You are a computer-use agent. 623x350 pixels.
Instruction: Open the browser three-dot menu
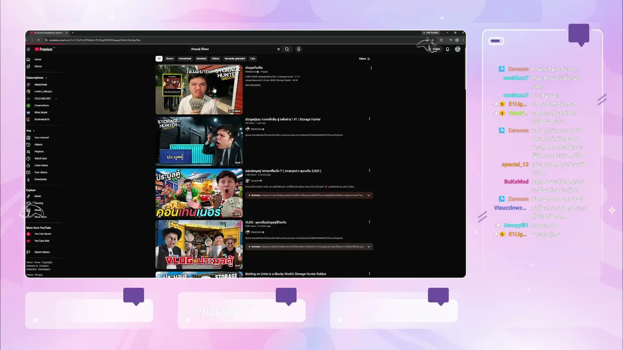point(462,40)
